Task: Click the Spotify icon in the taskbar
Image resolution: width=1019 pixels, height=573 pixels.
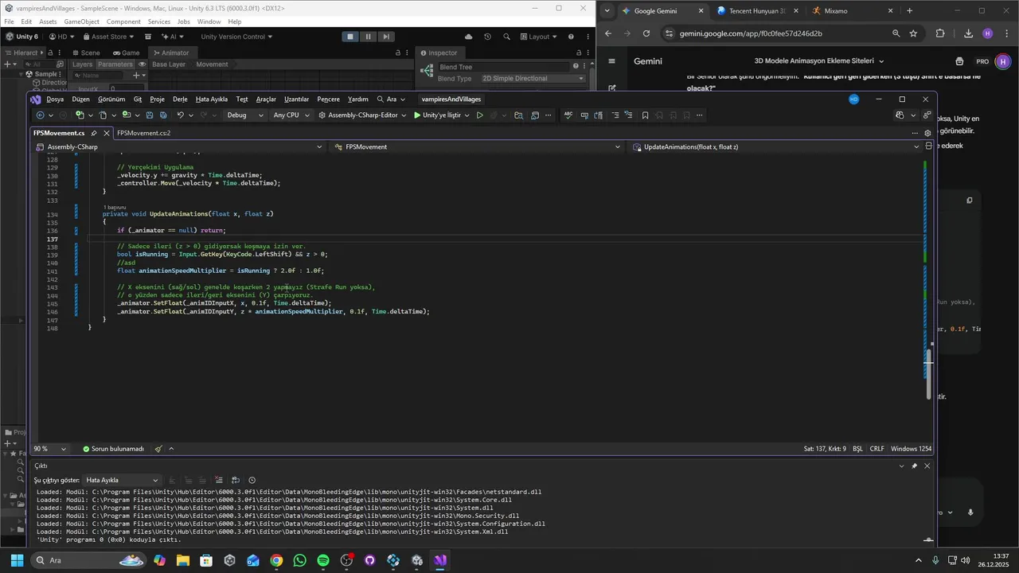Action: click(x=323, y=560)
